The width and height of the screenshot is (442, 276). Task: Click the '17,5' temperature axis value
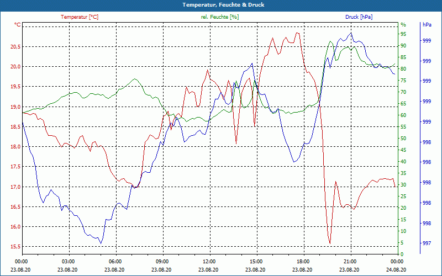coord(15,167)
